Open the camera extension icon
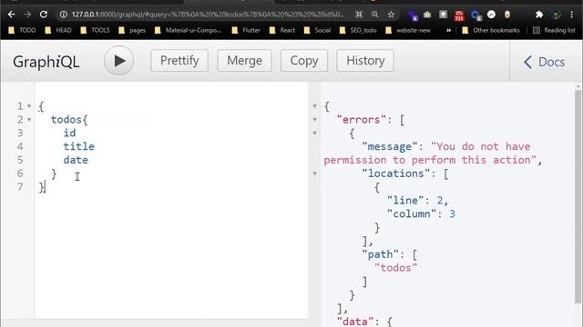Screen dimensions: 583x327 [x=427, y=15]
